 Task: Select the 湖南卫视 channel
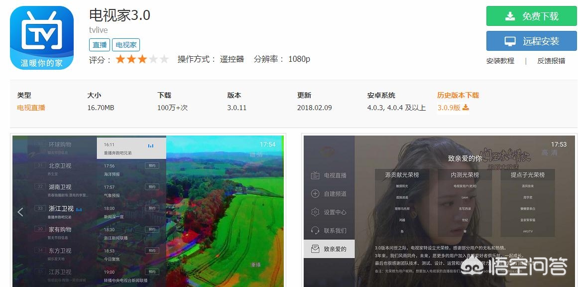[x=60, y=187]
